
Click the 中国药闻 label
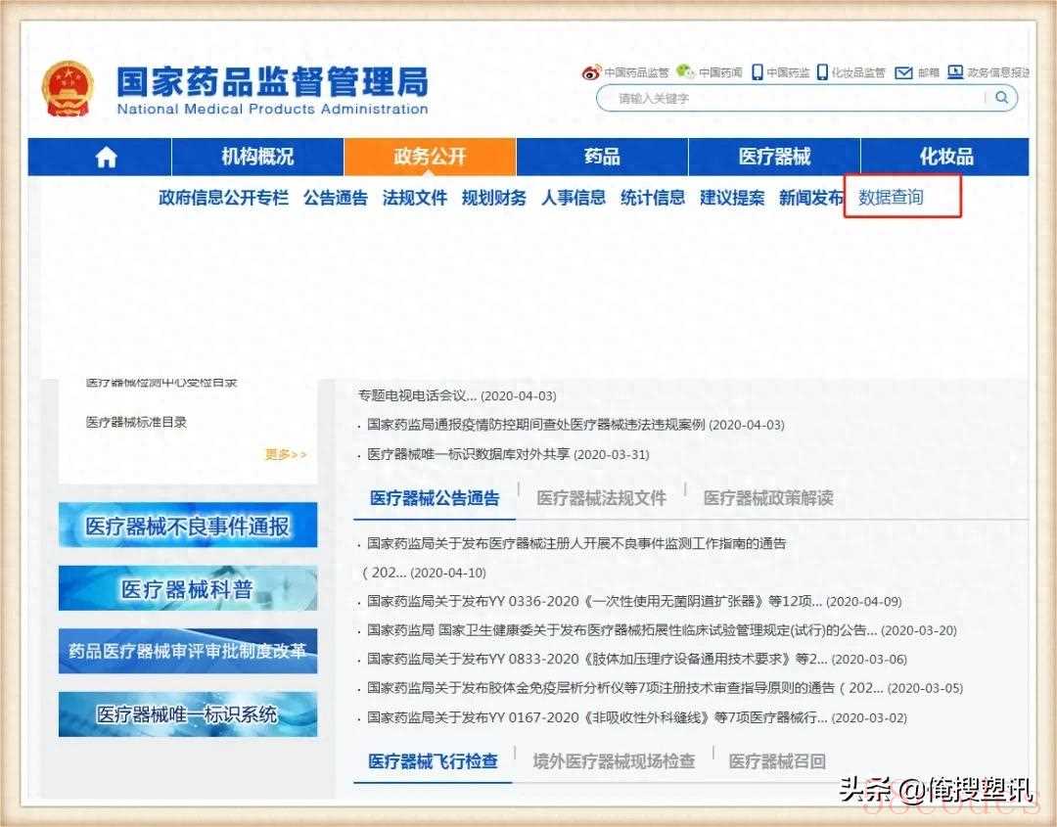(720, 72)
